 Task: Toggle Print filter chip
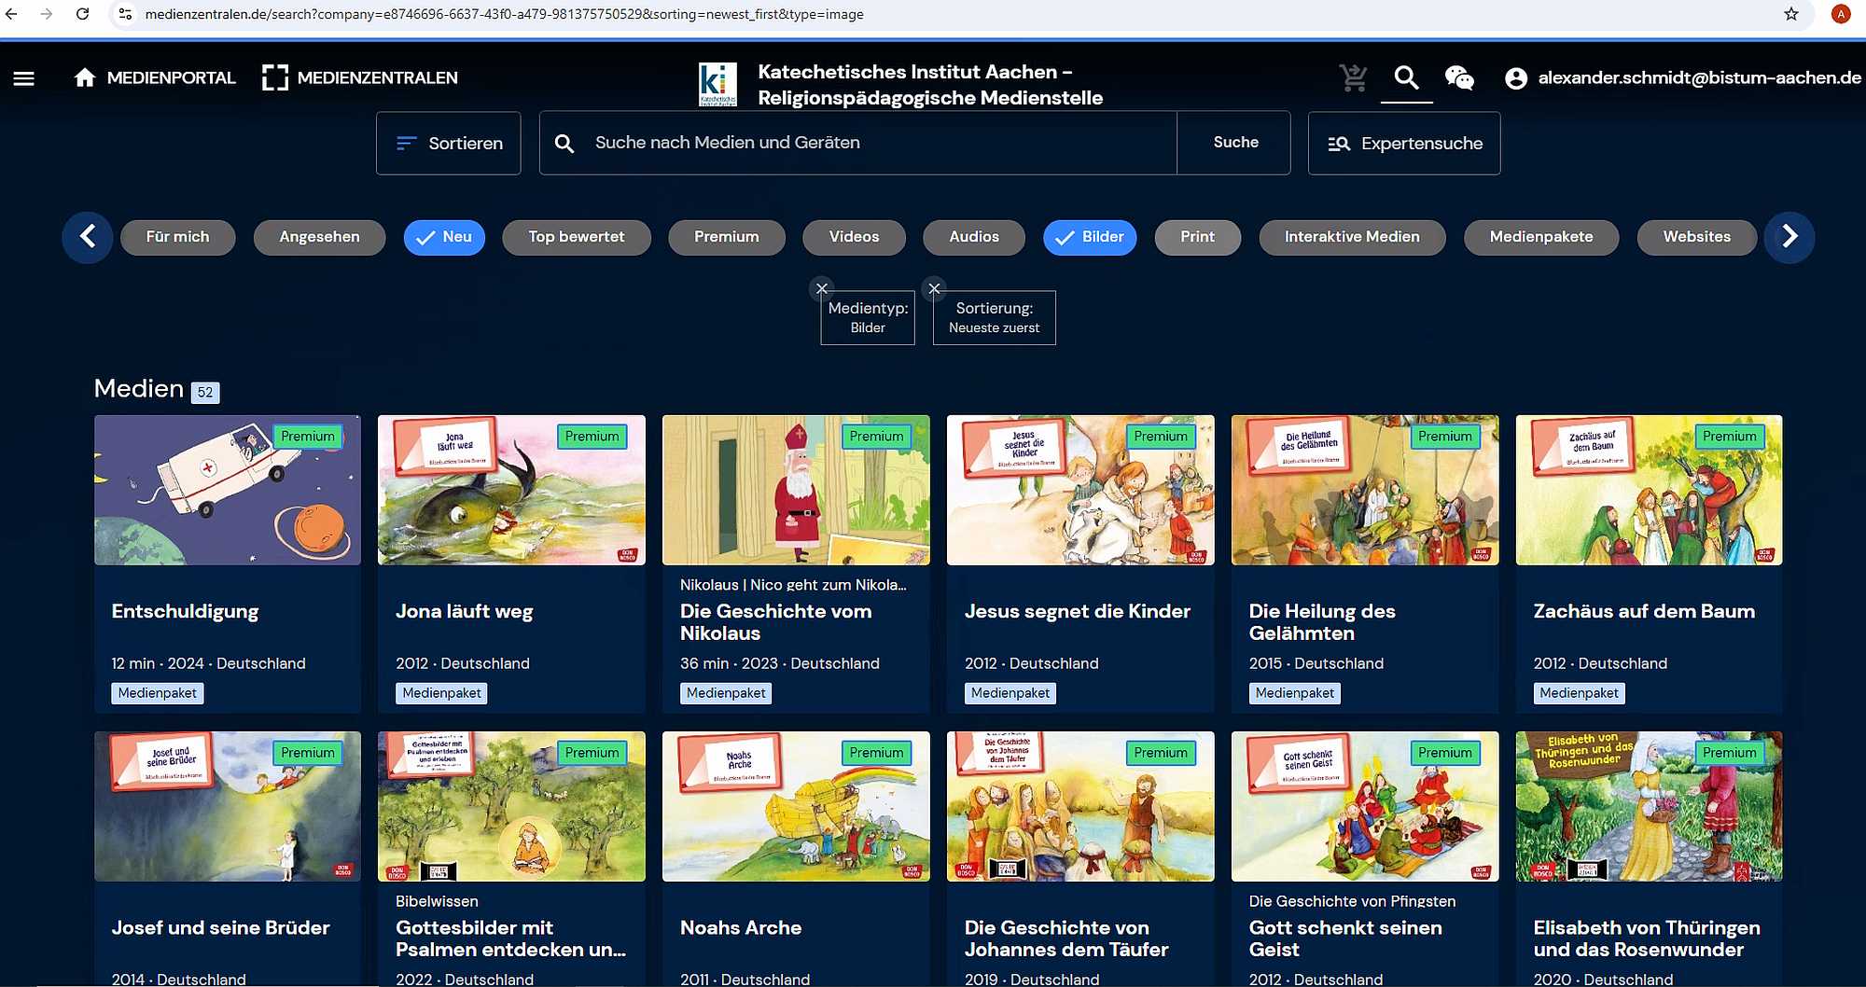coord(1197,237)
